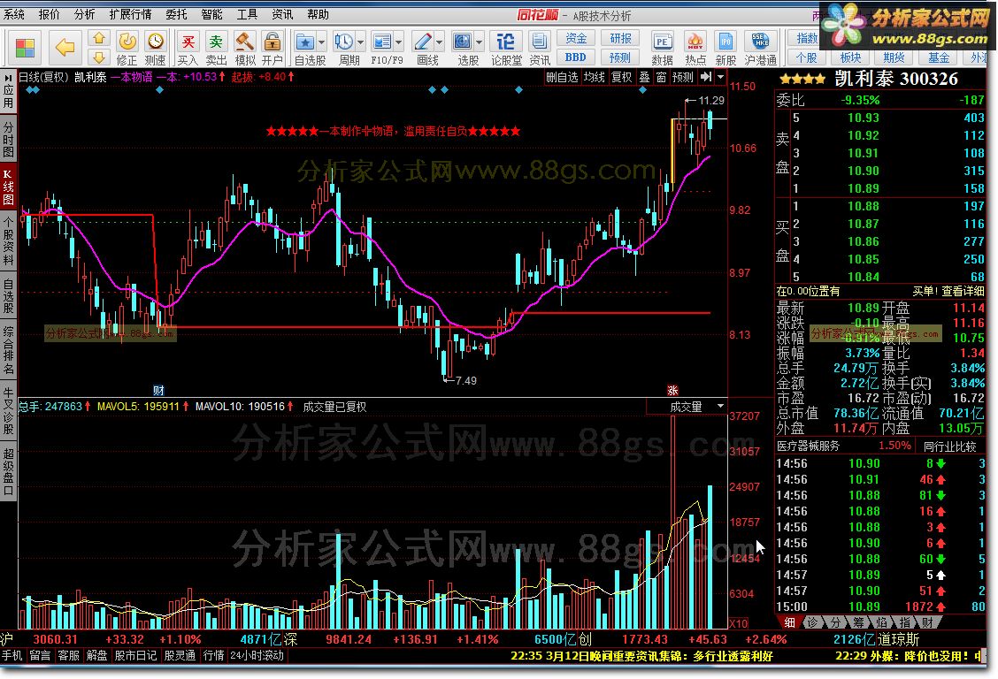
Task: Open the 修正 tool
Action: click(x=127, y=49)
